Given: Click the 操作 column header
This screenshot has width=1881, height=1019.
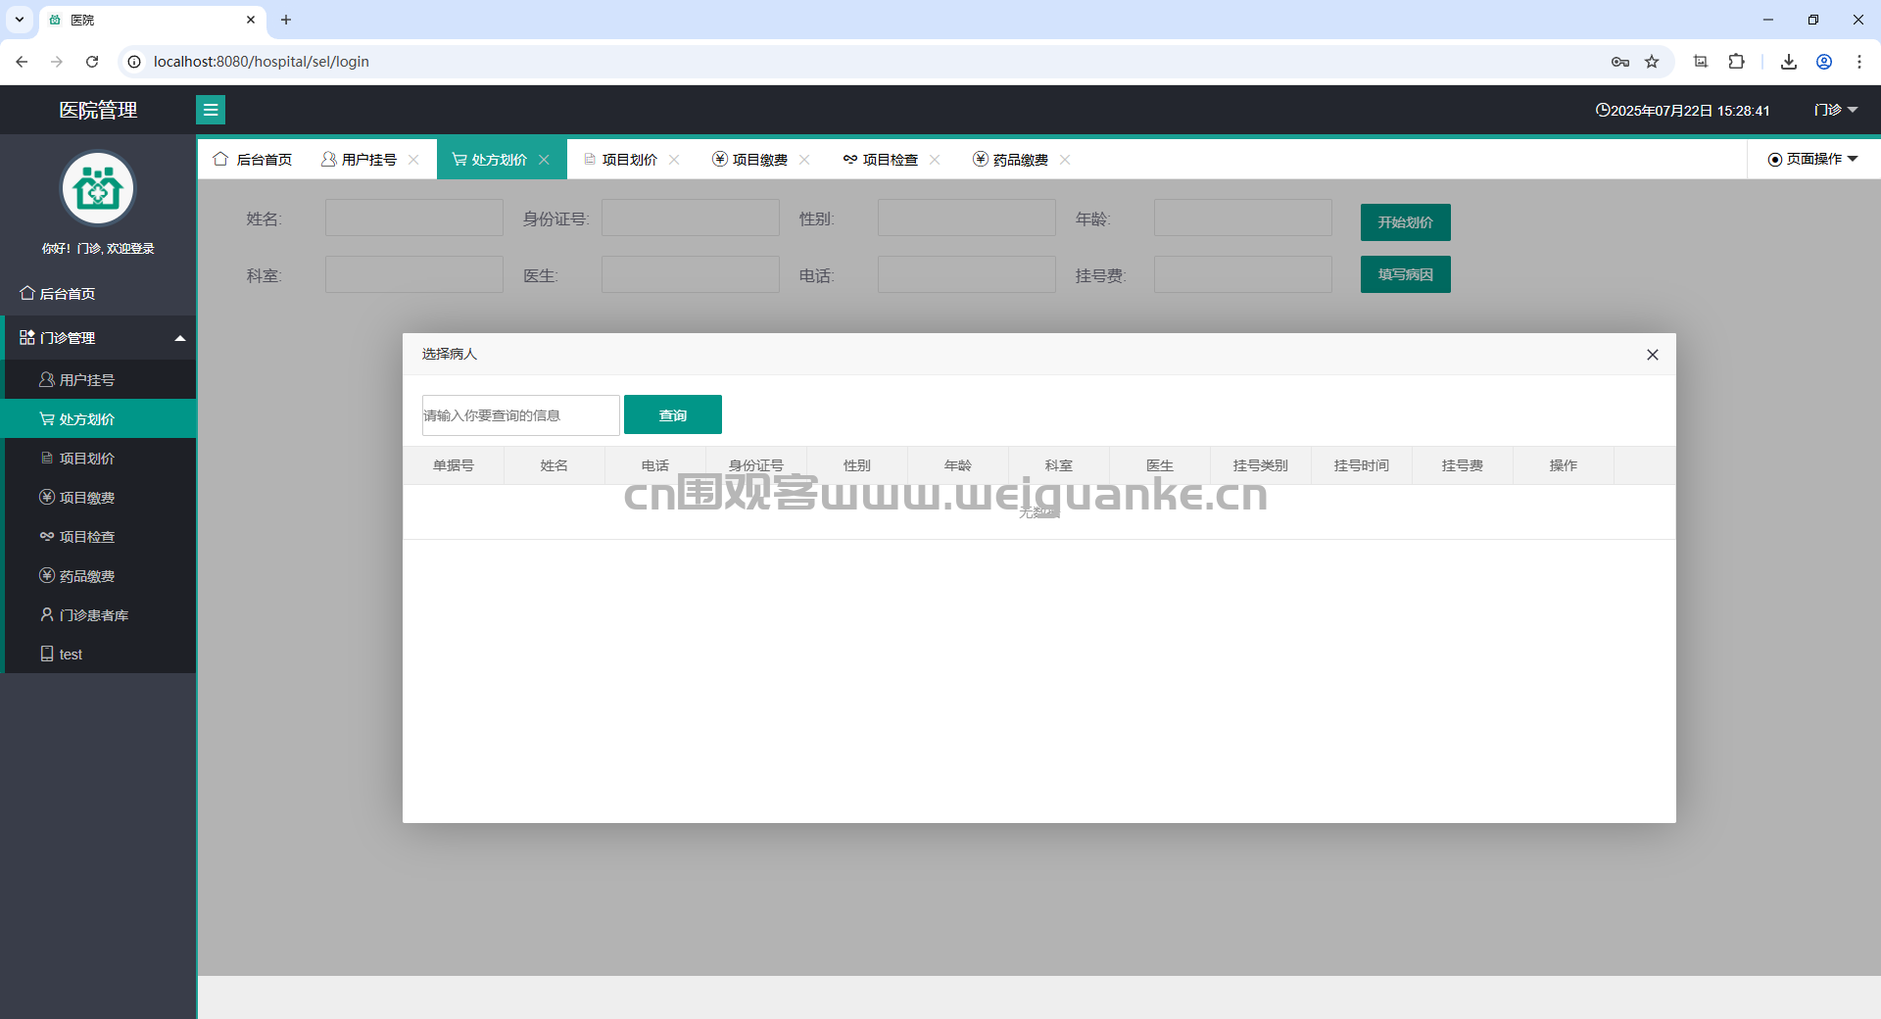Looking at the screenshot, I should pyautogui.click(x=1564, y=465).
